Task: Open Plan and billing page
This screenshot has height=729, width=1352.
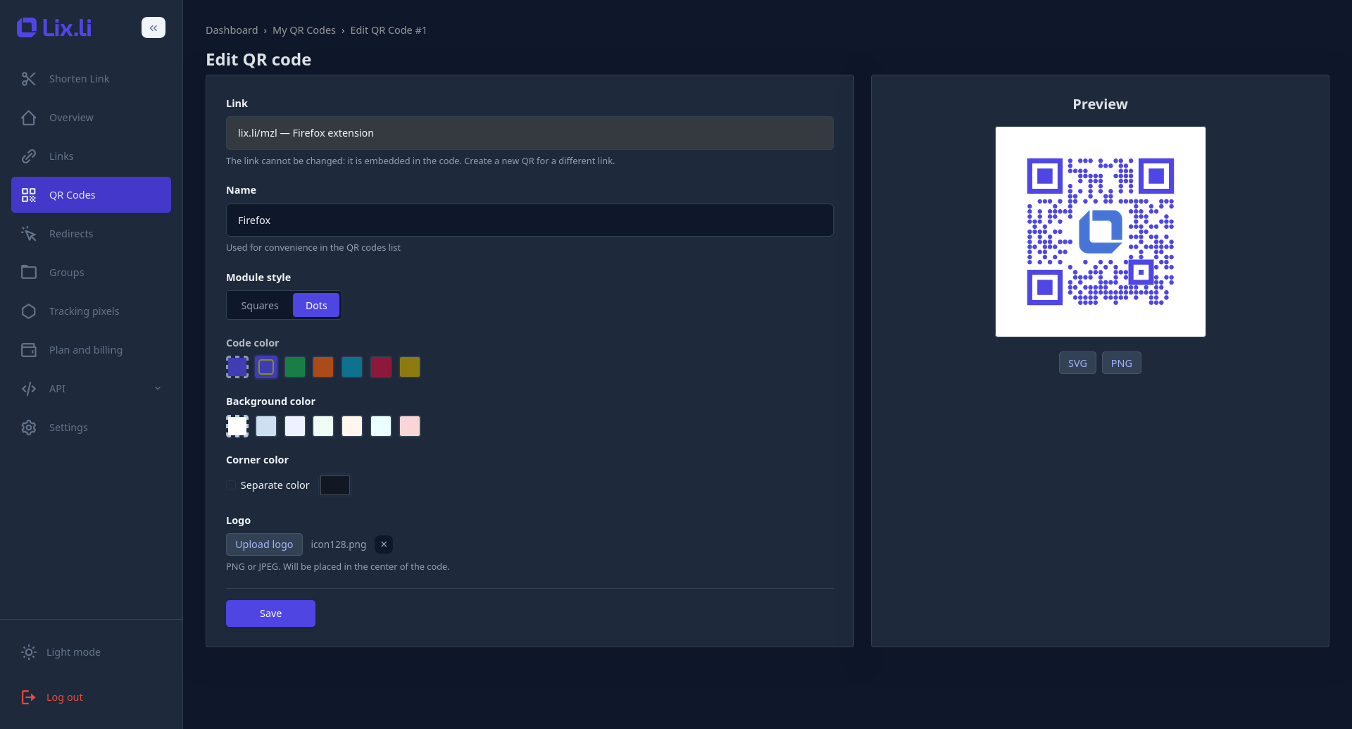Action: tap(91, 350)
